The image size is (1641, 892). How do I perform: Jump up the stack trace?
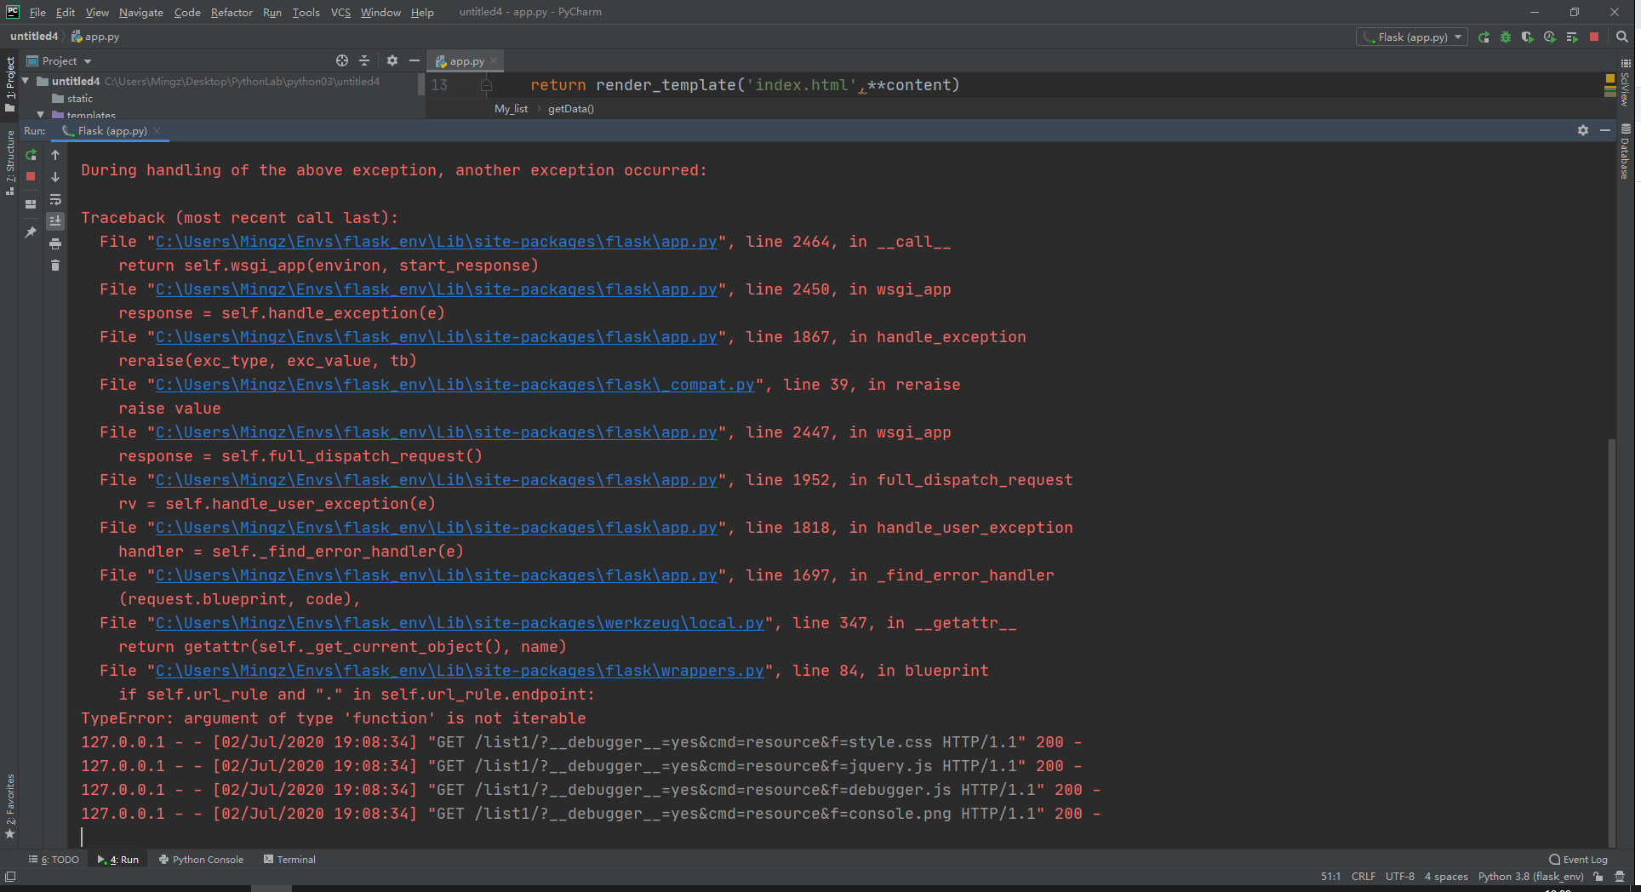tap(55, 155)
